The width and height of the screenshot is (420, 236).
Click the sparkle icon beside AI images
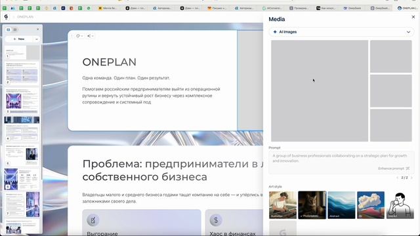pos(275,32)
